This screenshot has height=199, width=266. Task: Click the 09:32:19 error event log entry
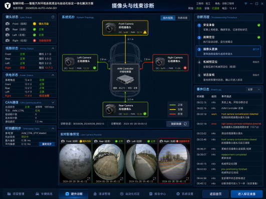pyautogui.click(x=228, y=125)
